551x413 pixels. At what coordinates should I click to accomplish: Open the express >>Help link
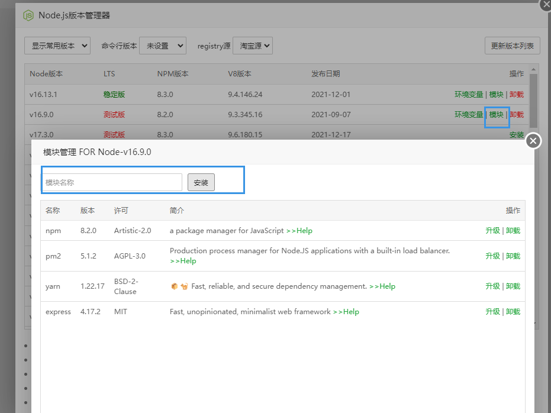pos(346,312)
